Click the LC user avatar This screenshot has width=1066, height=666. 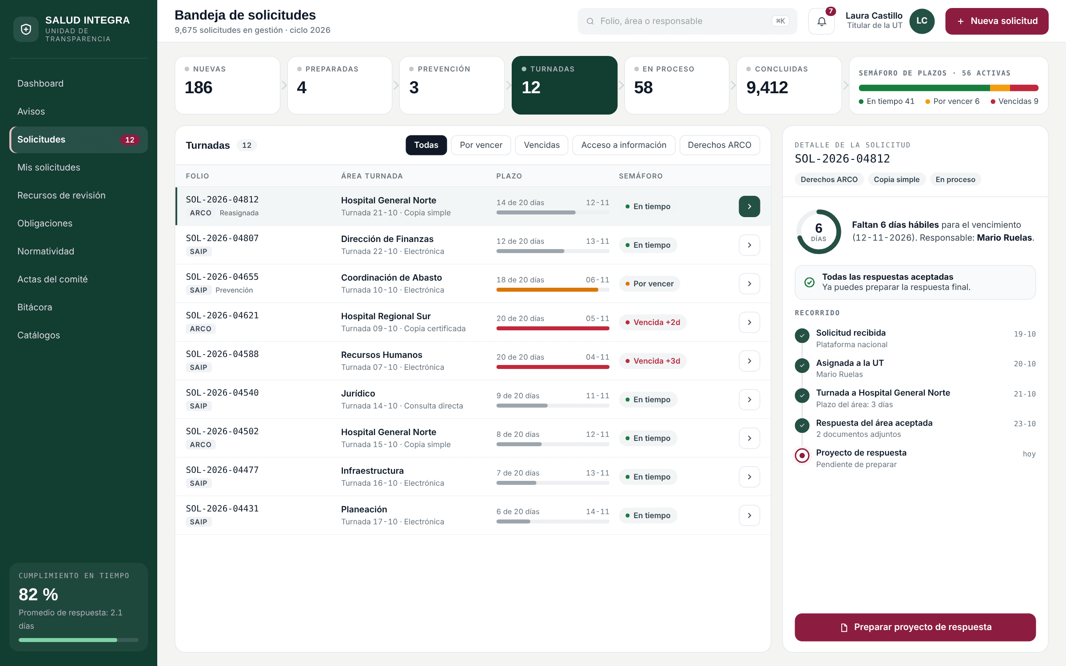[x=922, y=21]
